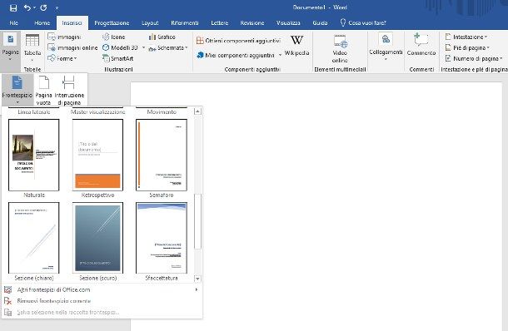Open the Customize Quick Access Toolbar arrow
The width and height of the screenshot is (508, 331).
click(x=57, y=8)
